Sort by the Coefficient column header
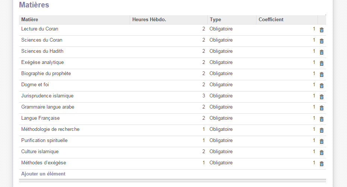The image size is (347, 187). (287, 20)
